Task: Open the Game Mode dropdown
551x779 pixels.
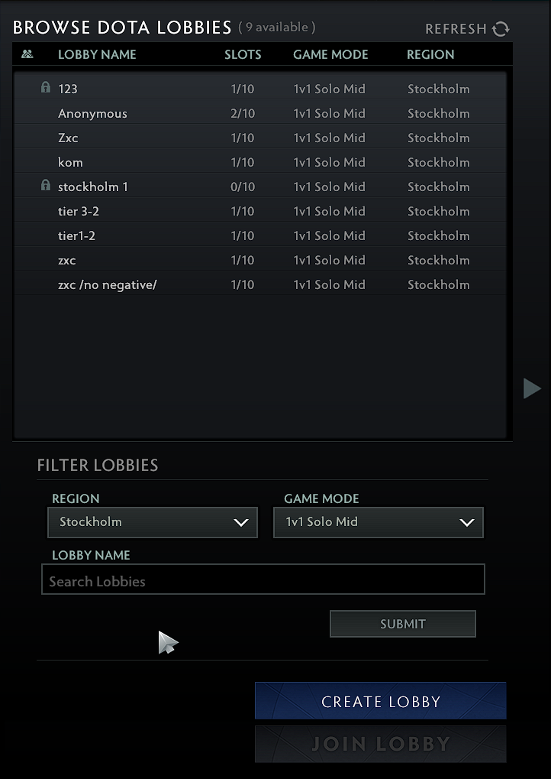Action: pyautogui.click(x=379, y=522)
